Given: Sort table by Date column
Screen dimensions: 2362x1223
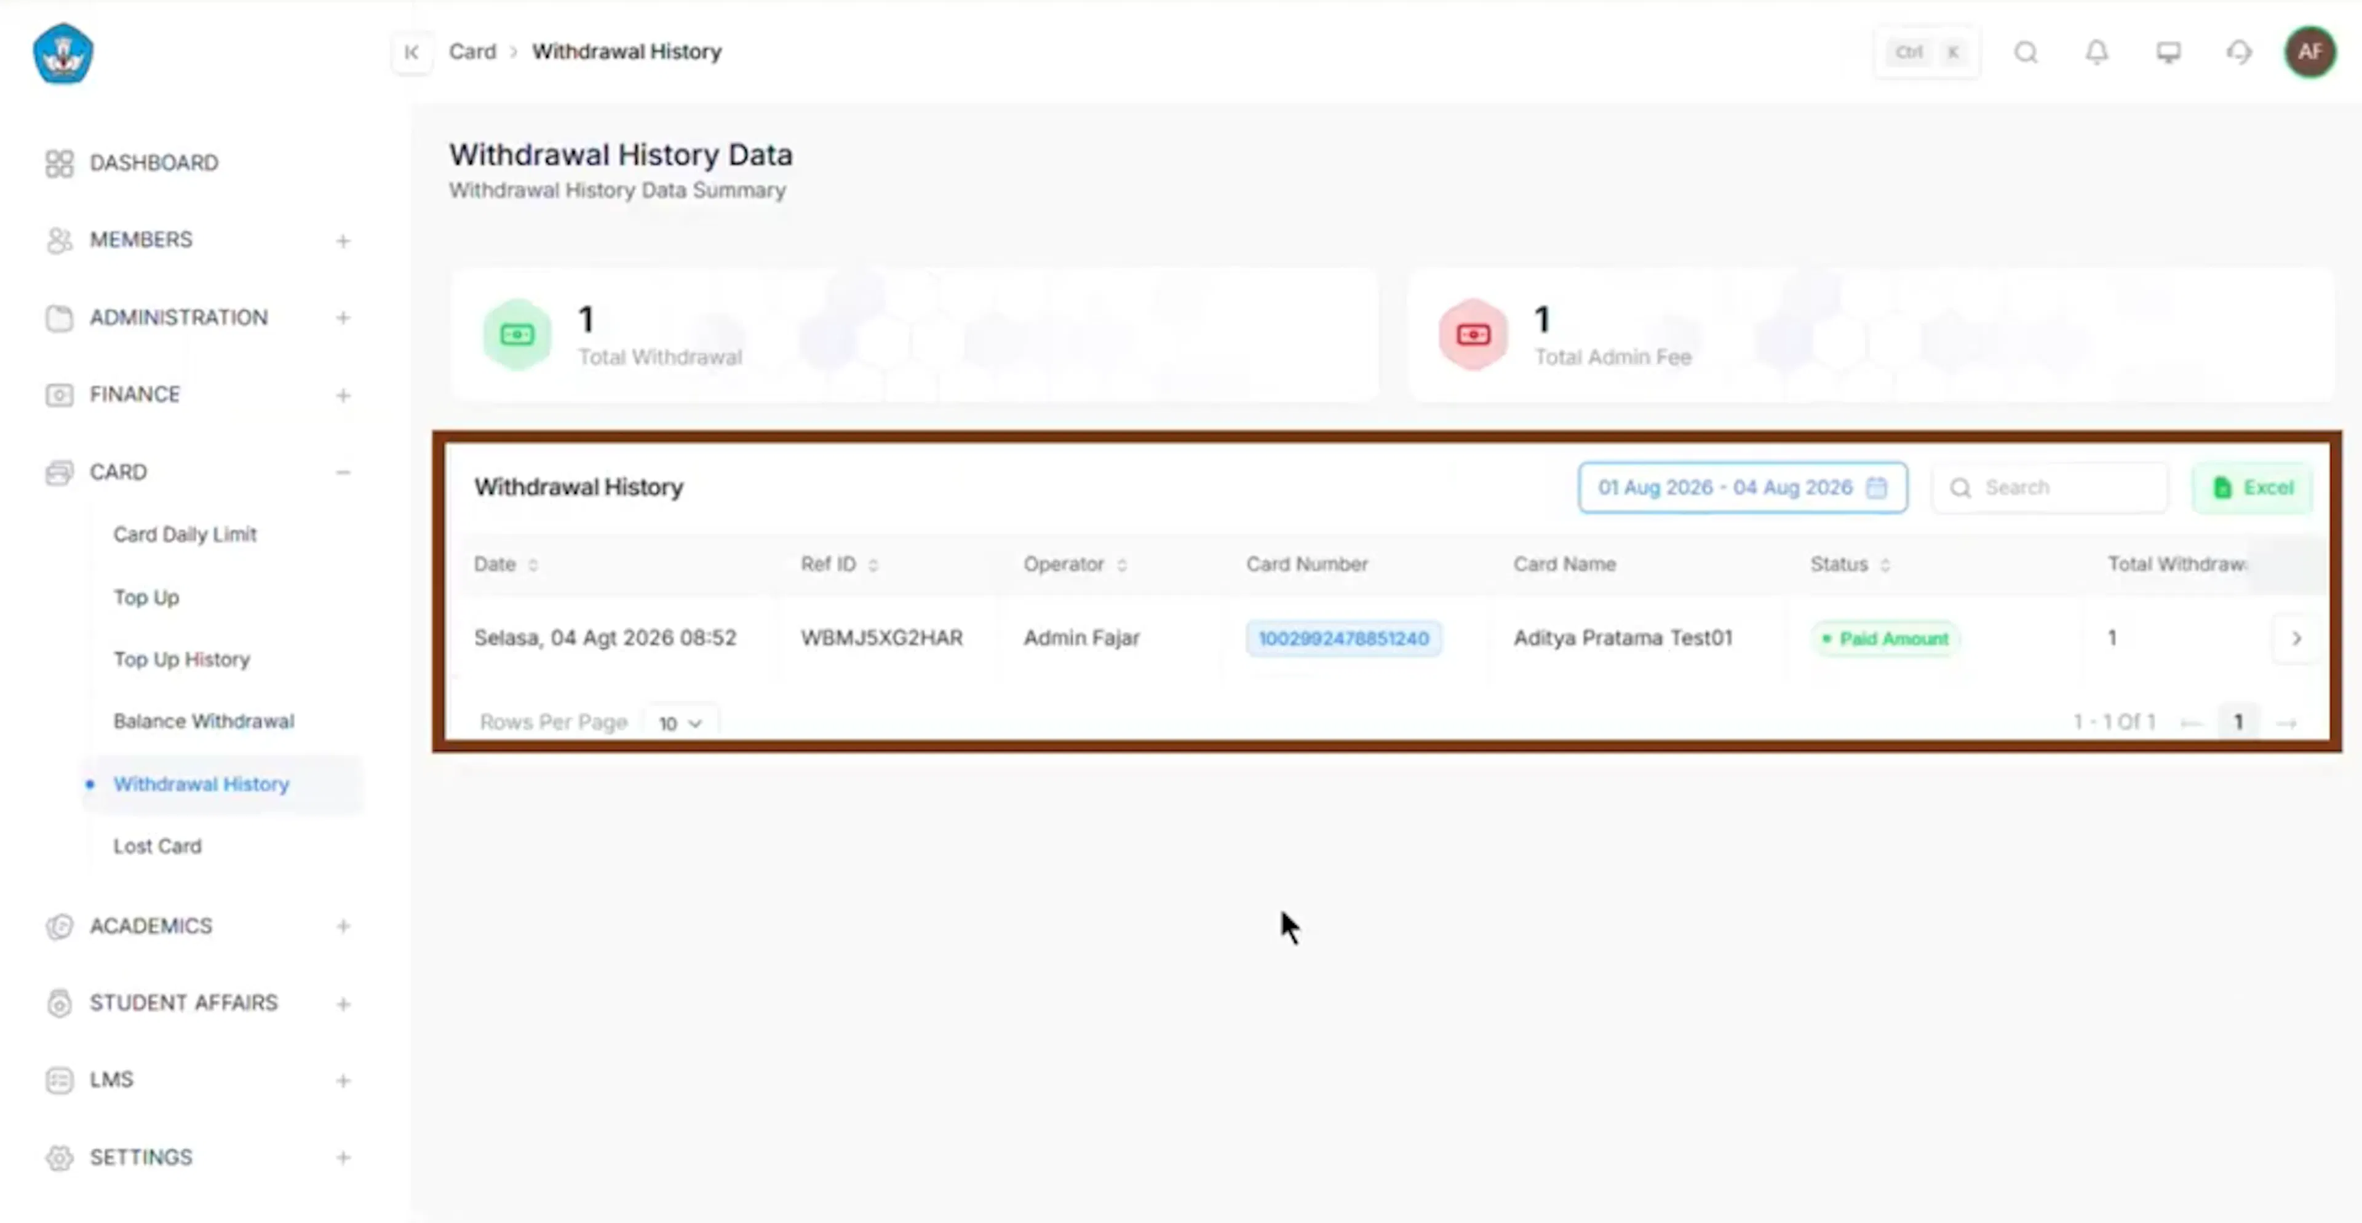Looking at the screenshot, I should [x=533, y=564].
